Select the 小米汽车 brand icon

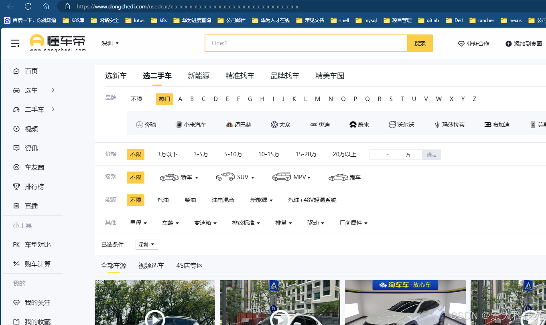pyautogui.click(x=191, y=124)
